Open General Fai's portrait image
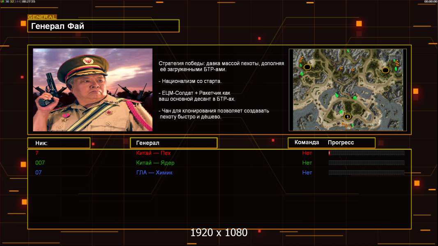The image size is (438, 246). (93, 90)
